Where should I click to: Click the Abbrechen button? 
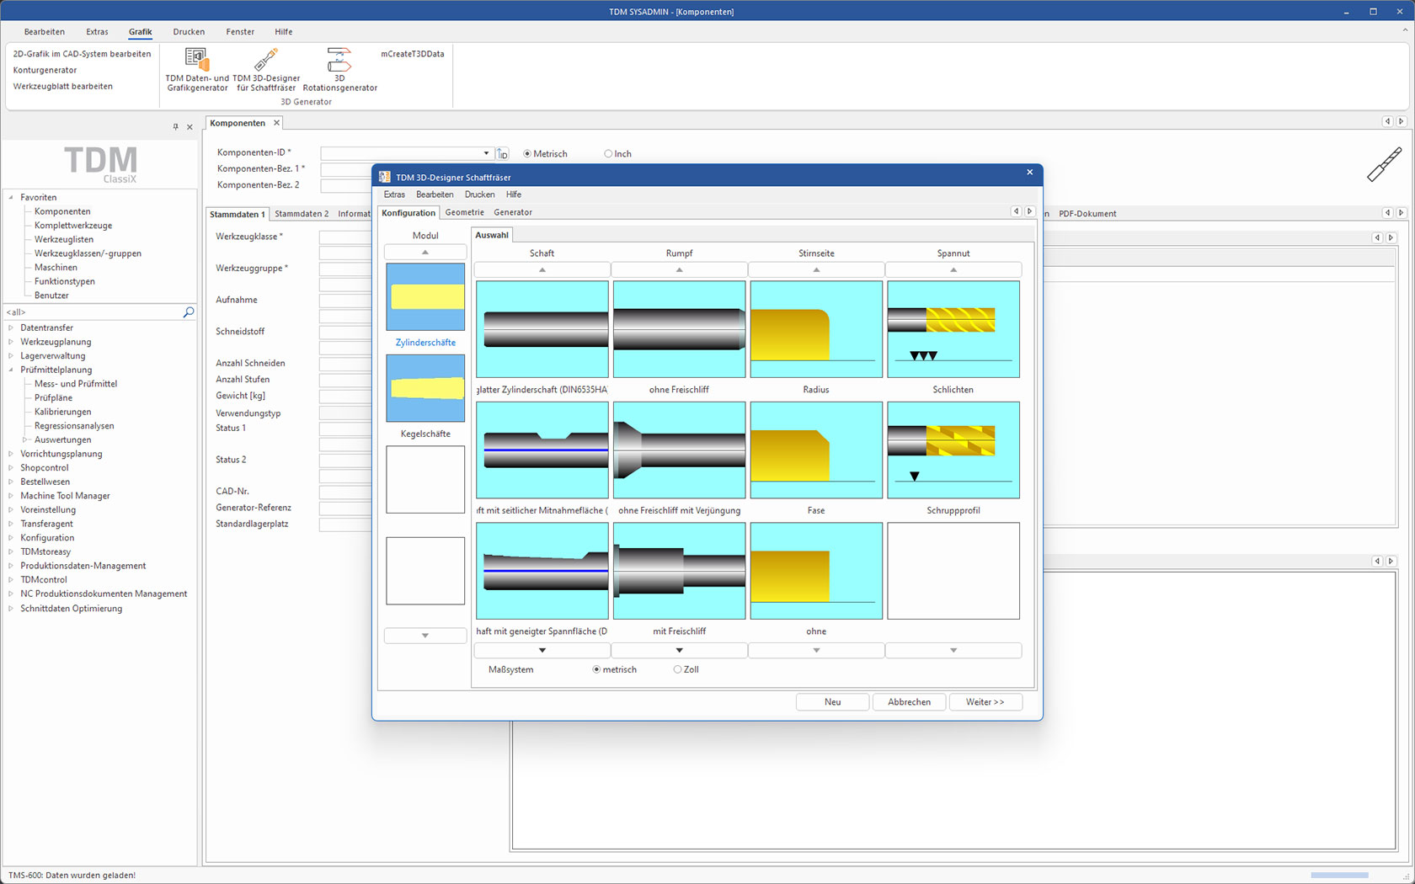[909, 702]
